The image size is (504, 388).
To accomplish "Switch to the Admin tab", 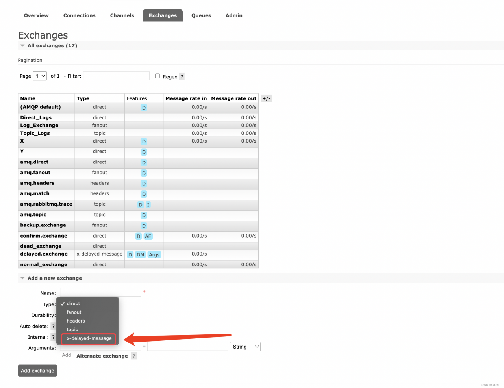I will (234, 15).
